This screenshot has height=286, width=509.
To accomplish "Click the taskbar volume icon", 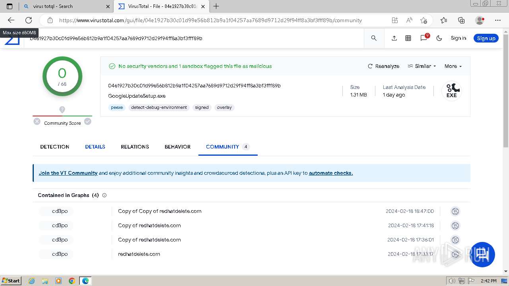I will (x=452, y=281).
